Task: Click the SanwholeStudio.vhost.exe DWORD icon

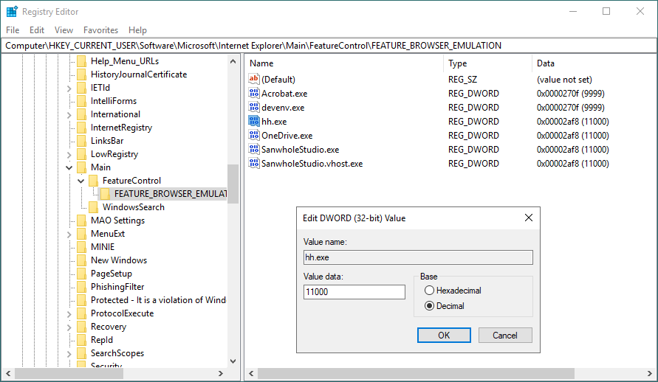Action: click(x=254, y=164)
